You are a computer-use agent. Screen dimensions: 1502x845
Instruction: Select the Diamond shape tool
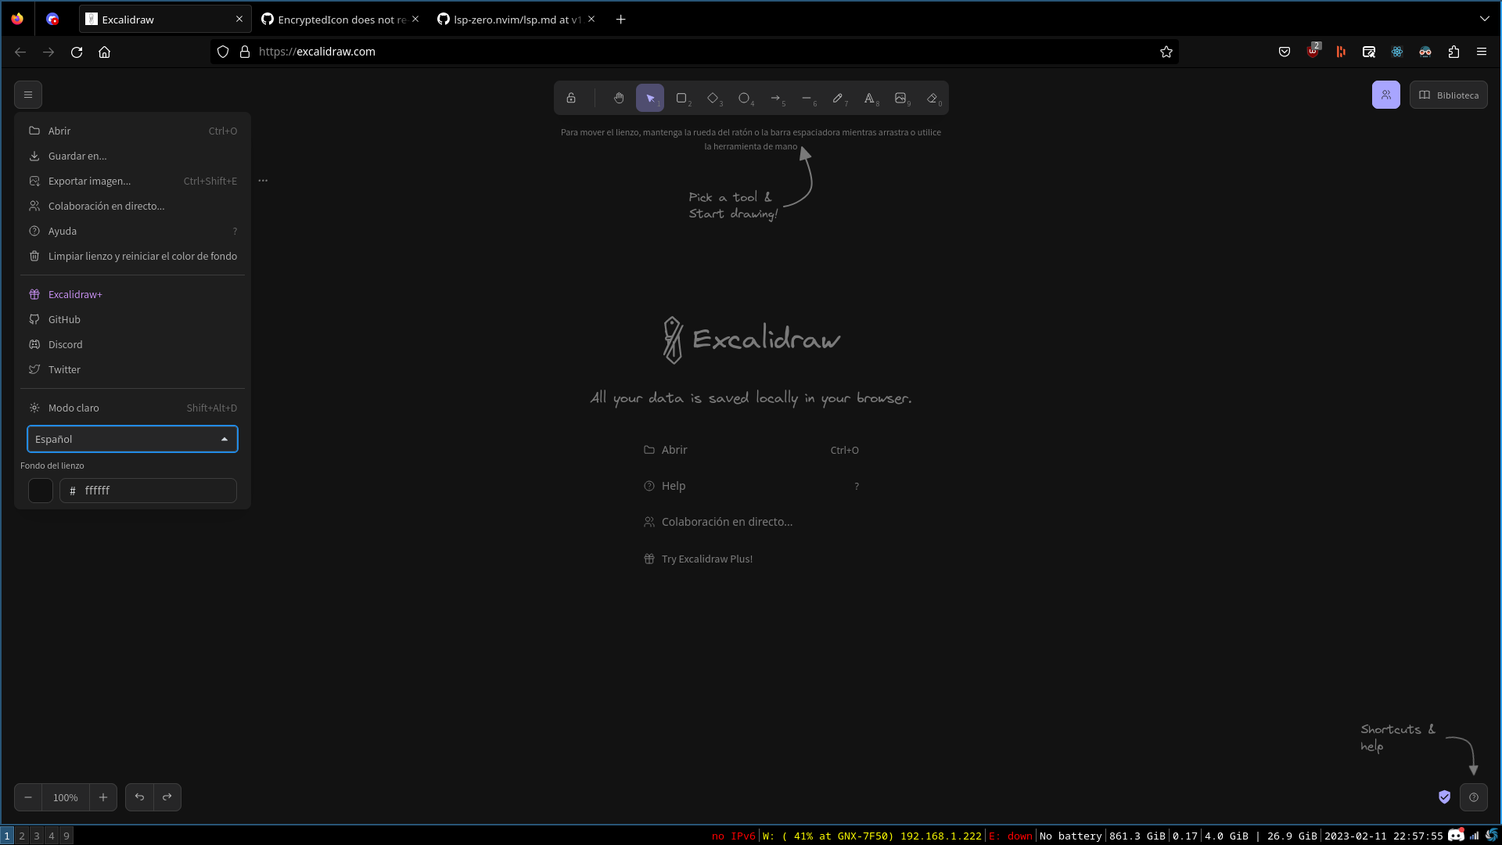(x=713, y=98)
